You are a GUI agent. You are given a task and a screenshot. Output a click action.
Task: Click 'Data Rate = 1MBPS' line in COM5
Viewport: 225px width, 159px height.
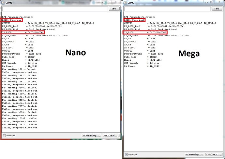click(x=18, y=57)
